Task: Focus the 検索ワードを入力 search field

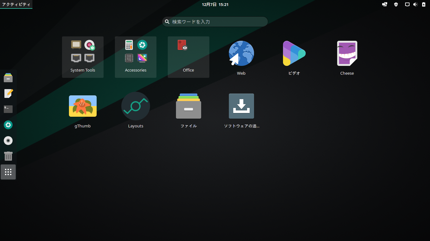Action: point(215,22)
